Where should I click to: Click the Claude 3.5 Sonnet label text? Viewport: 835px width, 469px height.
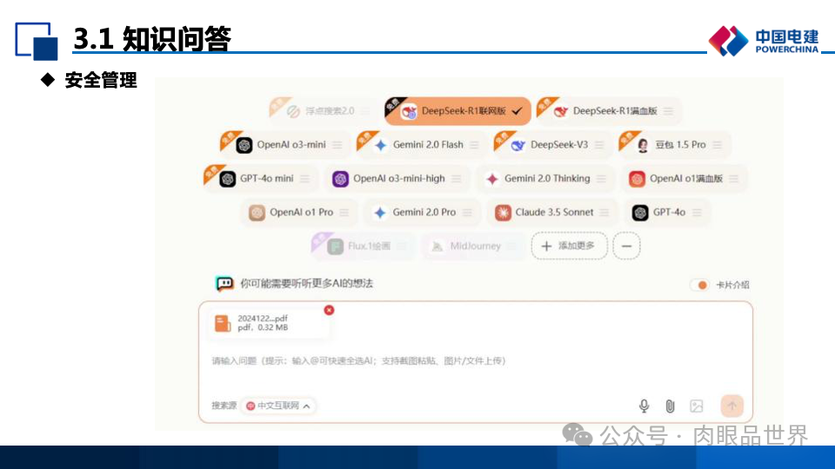pos(554,212)
